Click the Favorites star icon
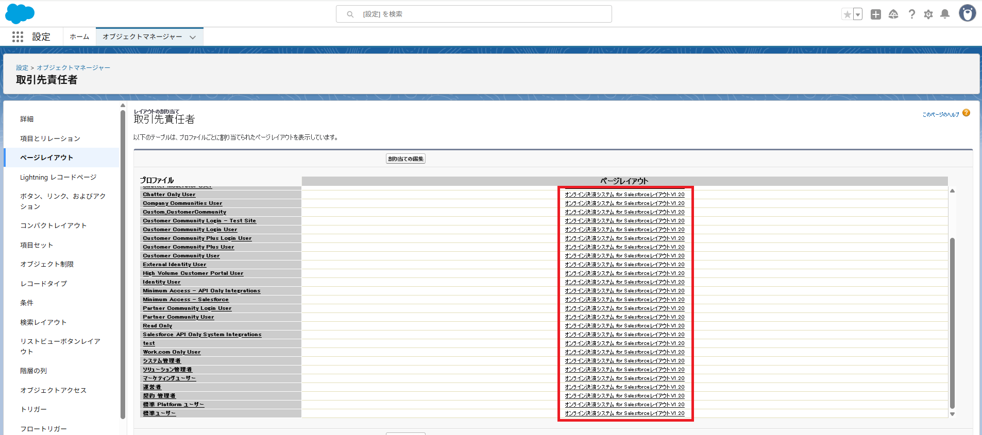This screenshot has width=982, height=435. pyautogui.click(x=847, y=14)
